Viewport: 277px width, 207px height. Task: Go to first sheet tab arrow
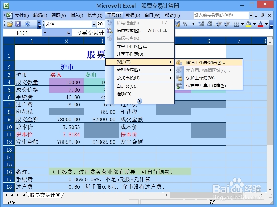(6, 195)
